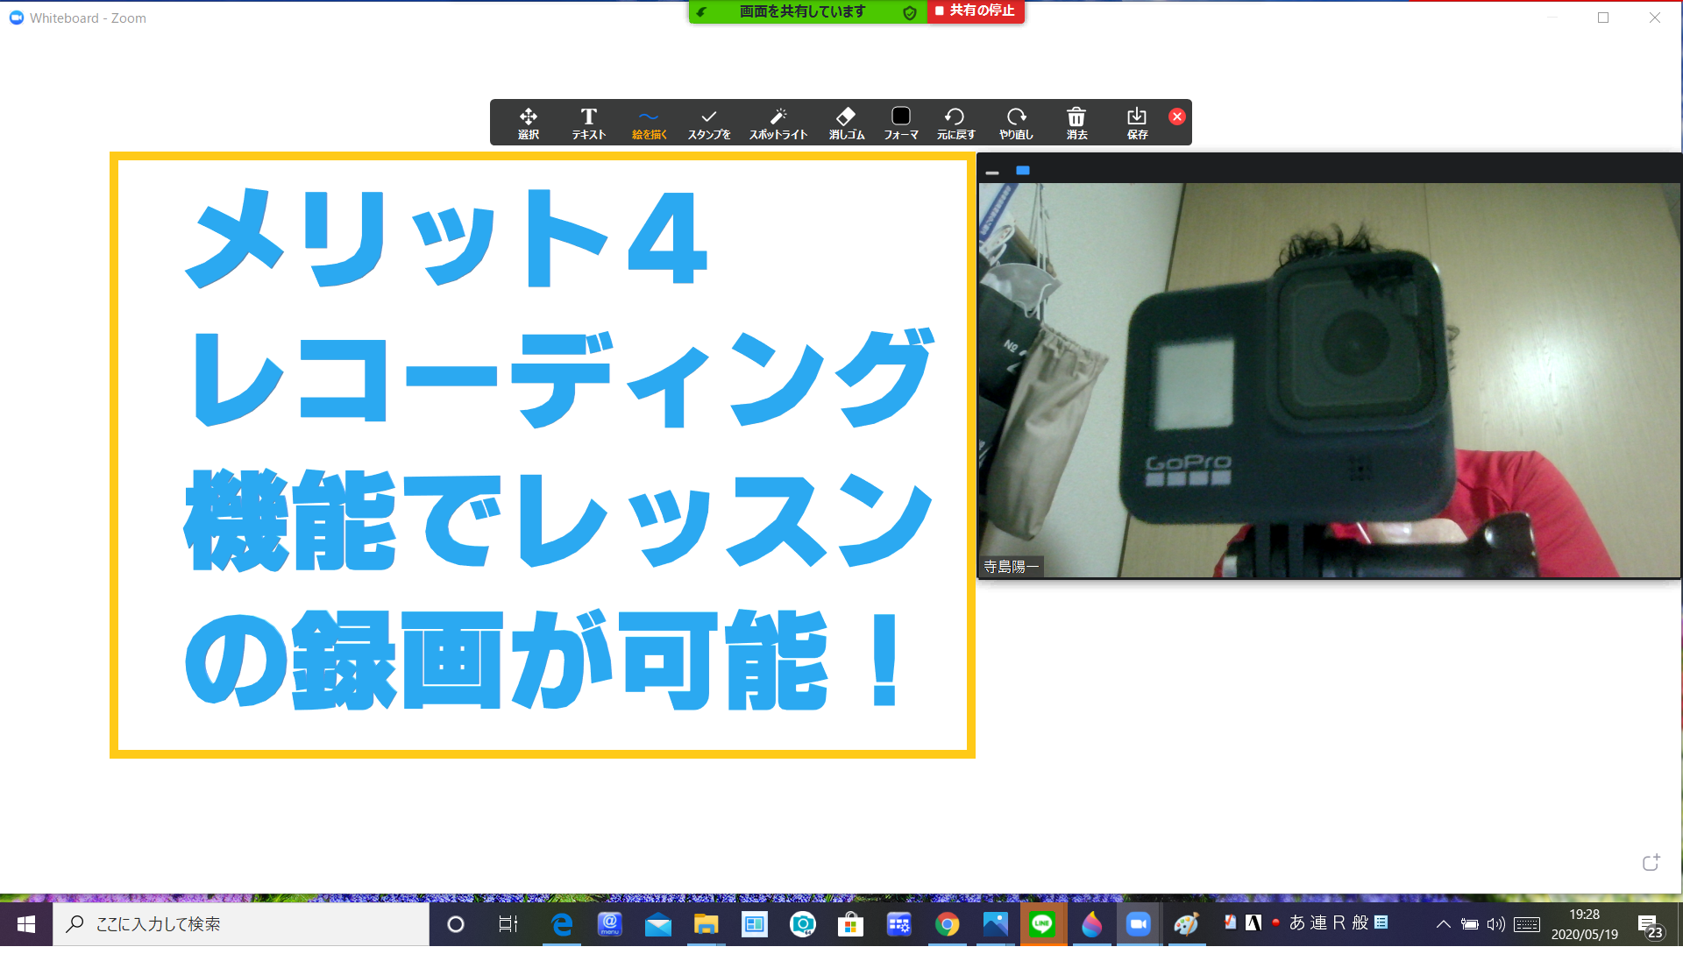Show hidden system tray icons chevron
Image resolution: width=1683 pixels, height=954 pixels.
point(1443,923)
